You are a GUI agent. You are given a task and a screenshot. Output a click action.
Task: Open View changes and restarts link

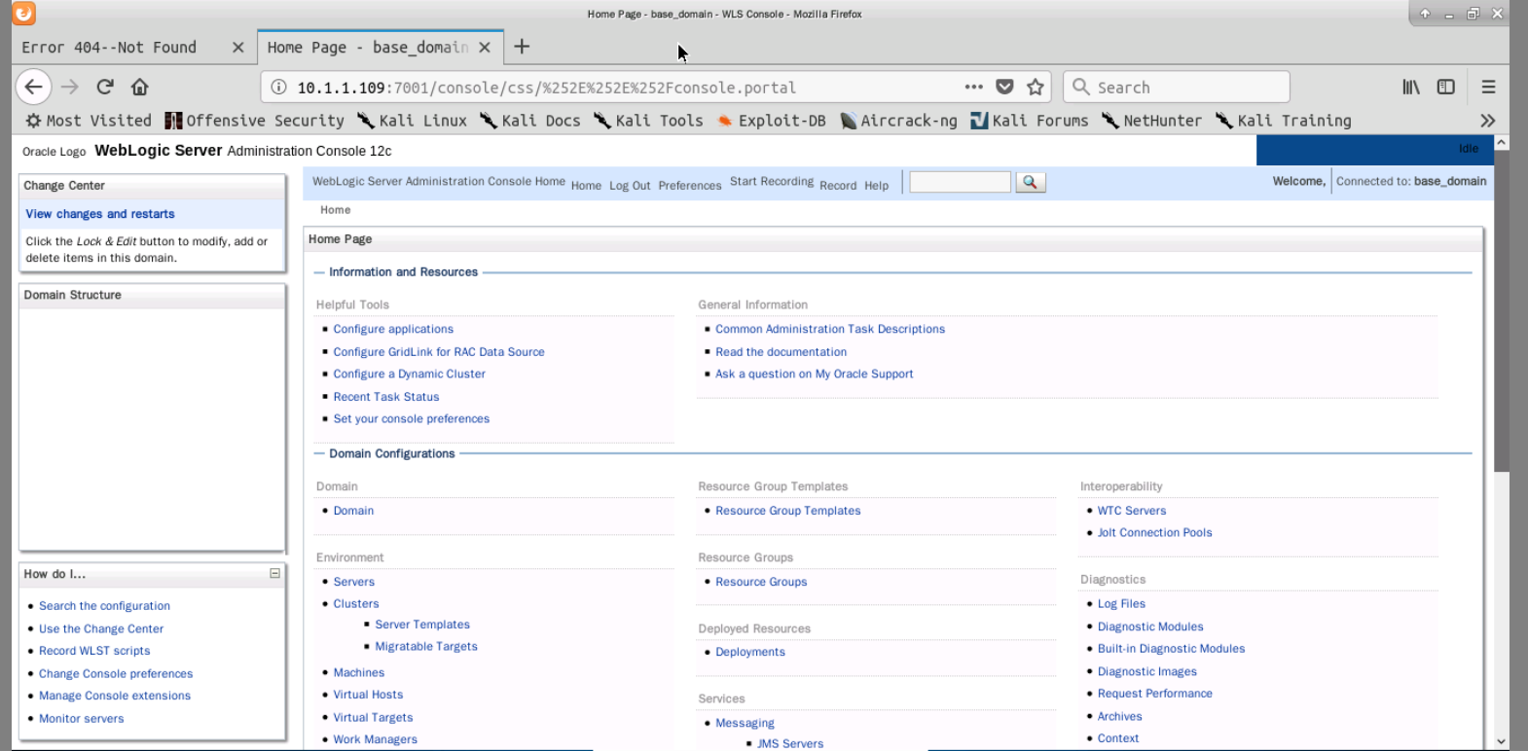[100, 214]
